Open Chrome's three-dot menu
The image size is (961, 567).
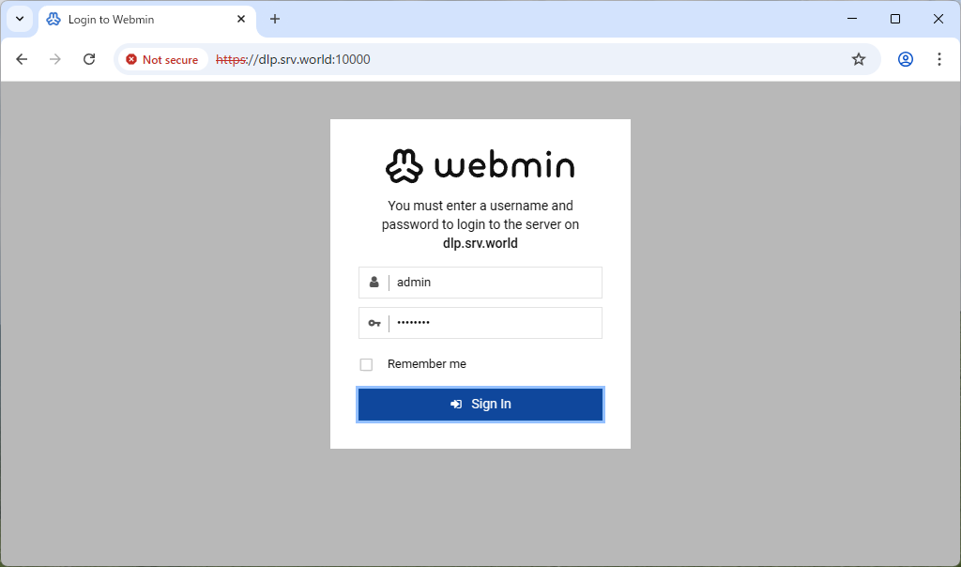[x=938, y=59]
